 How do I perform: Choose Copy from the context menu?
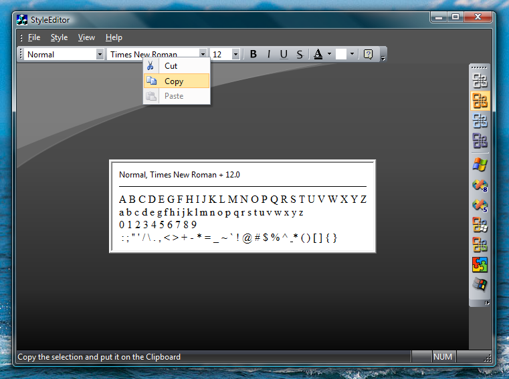point(177,81)
